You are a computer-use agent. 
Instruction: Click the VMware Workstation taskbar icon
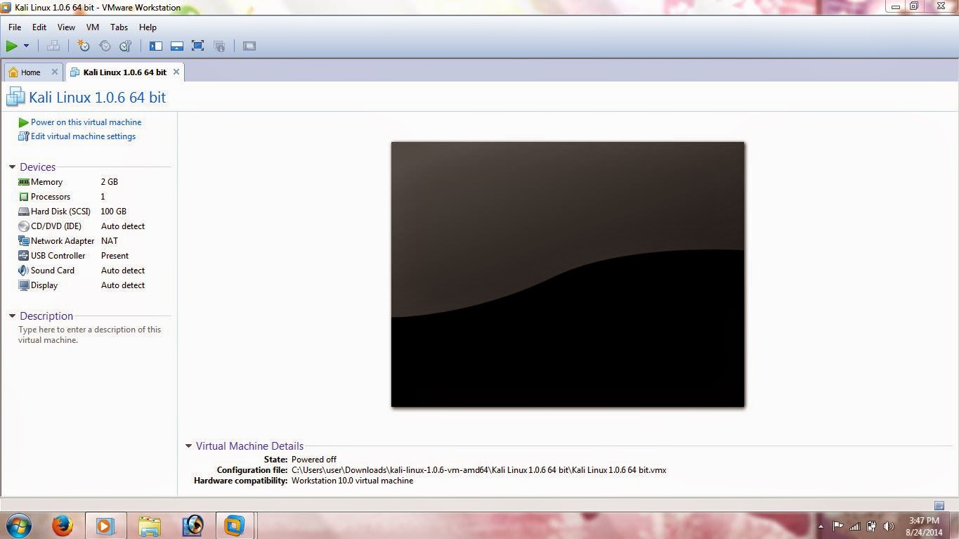coord(235,525)
